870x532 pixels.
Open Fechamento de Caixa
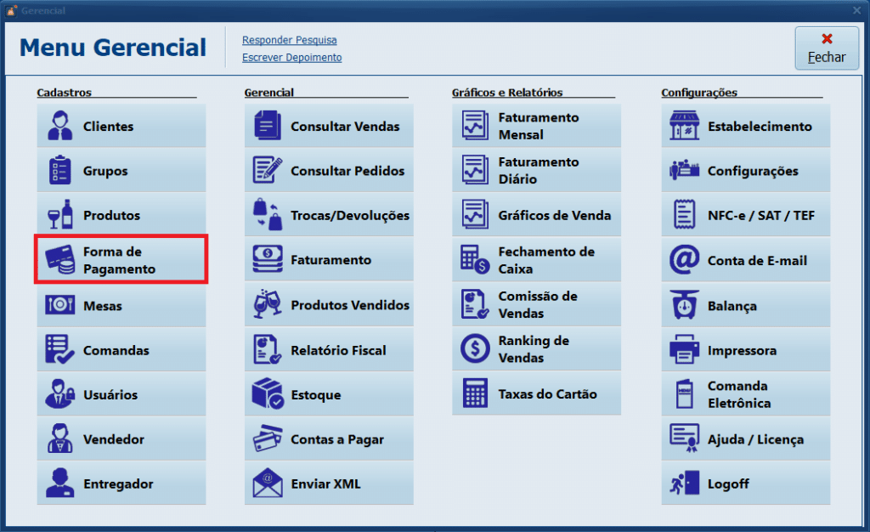pyautogui.click(x=536, y=260)
